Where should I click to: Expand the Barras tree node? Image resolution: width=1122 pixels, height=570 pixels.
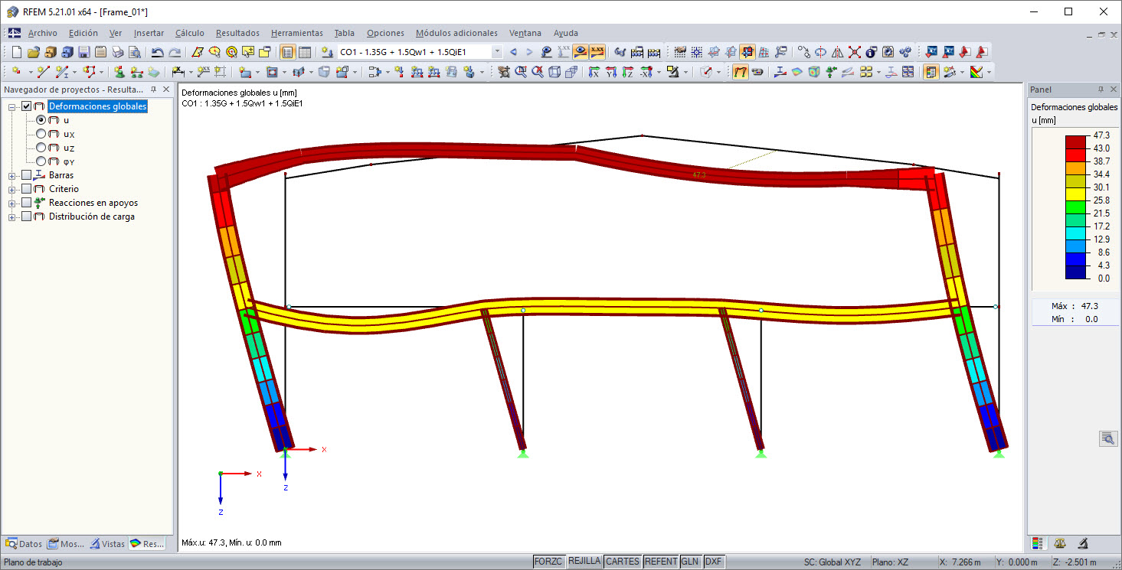[x=12, y=176]
